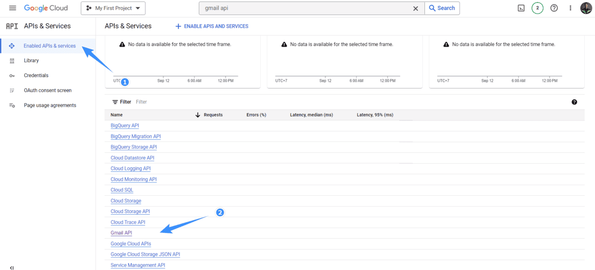Open BigQuery Migration API link

click(136, 136)
